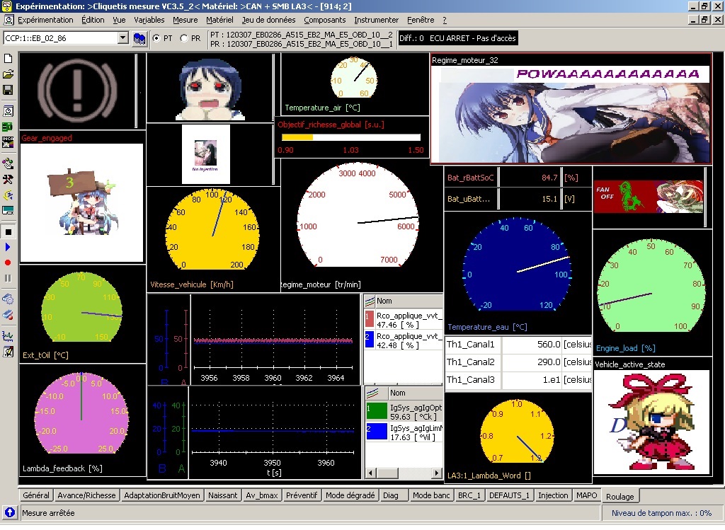Viewport: 725px width, 530px height.
Task: Start recording with the red circle button
Action: pyautogui.click(x=8, y=263)
